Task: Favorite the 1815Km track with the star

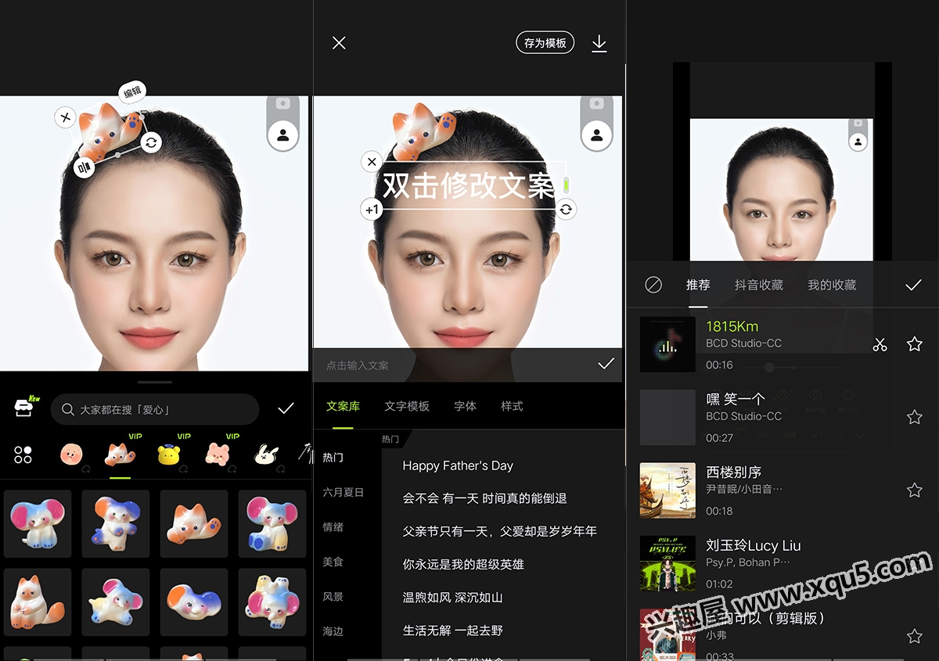Action: (914, 344)
